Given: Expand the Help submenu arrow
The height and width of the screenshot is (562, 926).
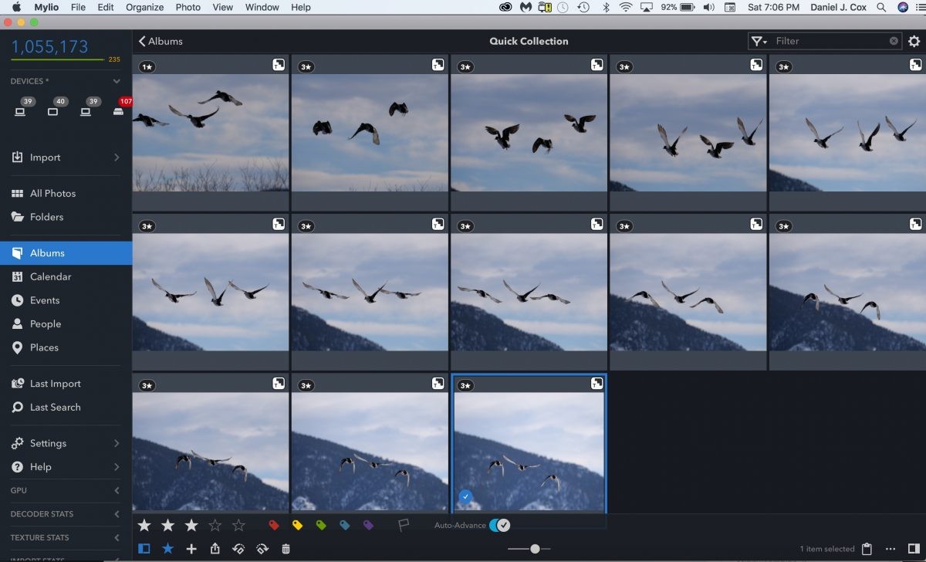Looking at the screenshot, I should pos(117,467).
